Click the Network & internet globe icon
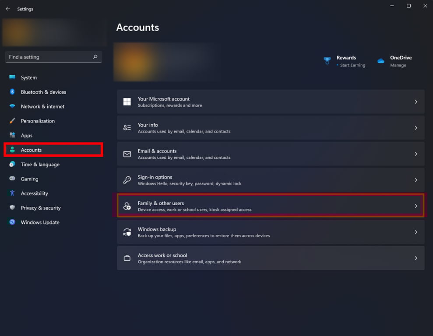Viewport: 433px width, 336px height. pyautogui.click(x=12, y=106)
